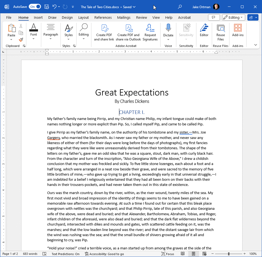Toggle Focus mode in status bar
The width and height of the screenshot is (262, 257).
(x=168, y=254)
